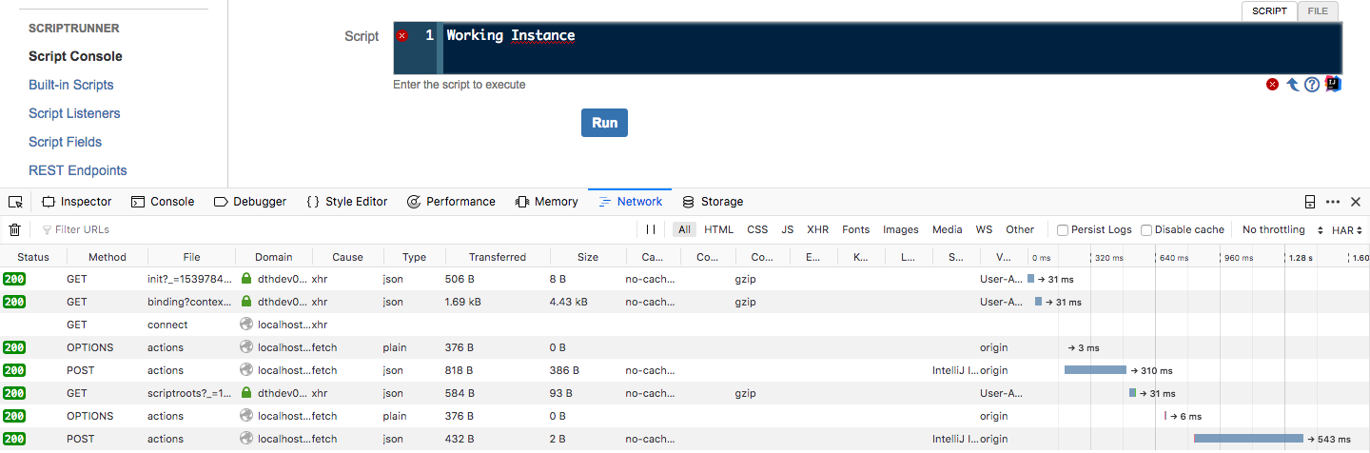
Task: Sort by the File column header
Action: pyautogui.click(x=192, y=257)
